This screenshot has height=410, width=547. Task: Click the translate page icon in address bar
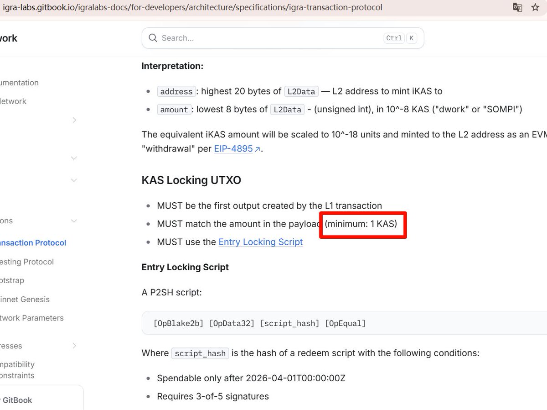click(517, 7)
